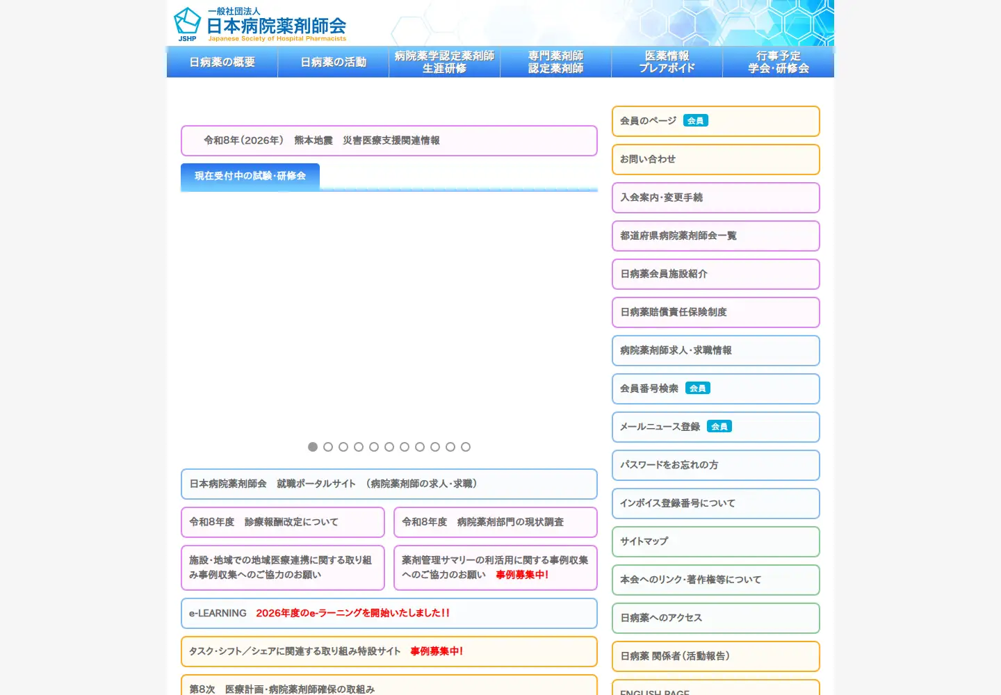The height and width of the screenshot is (695, 1001).
Task: Open パスワードをお忘れの方
Action: pos(716,465)
